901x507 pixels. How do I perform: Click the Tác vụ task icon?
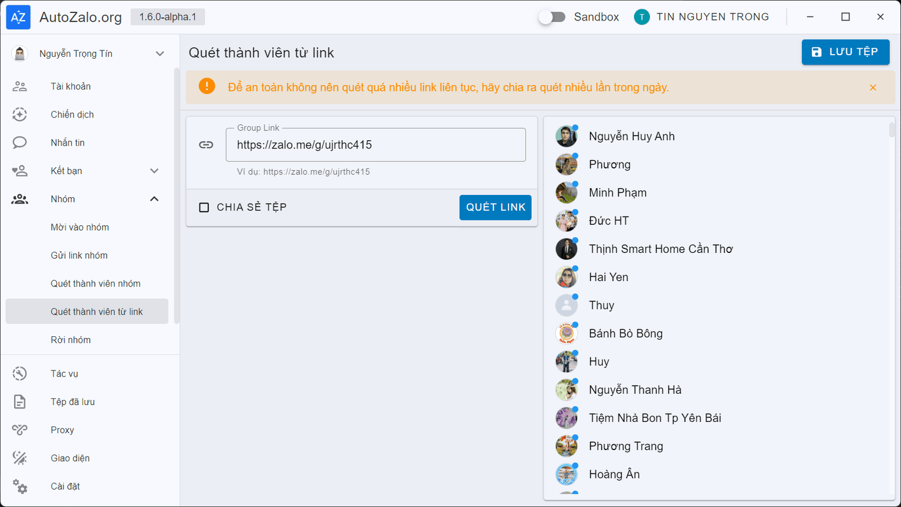[x=20, y=374]
